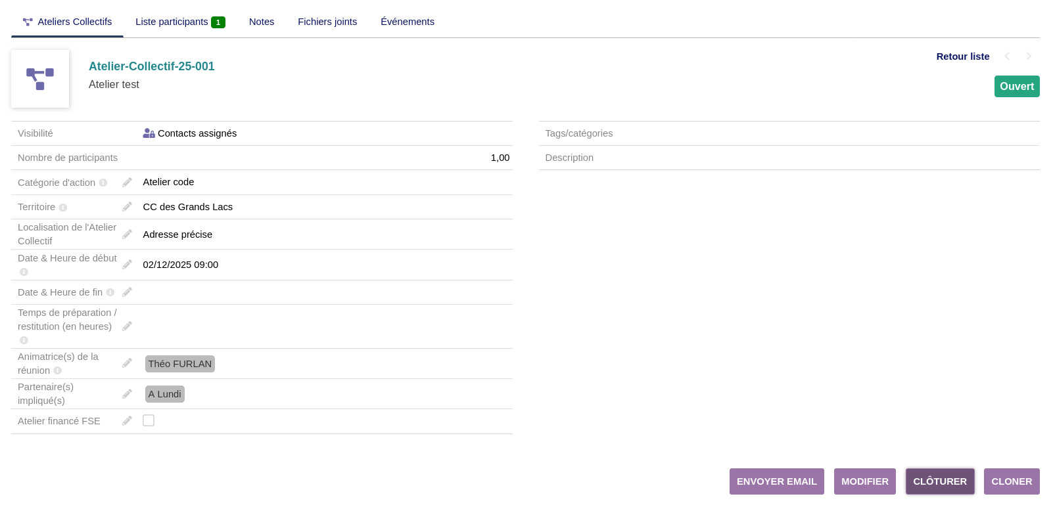Click pencil icon for Animatrice(s) de la réunion
Viewport: 1053px width, 511px height.
click(x=127, y=363)
